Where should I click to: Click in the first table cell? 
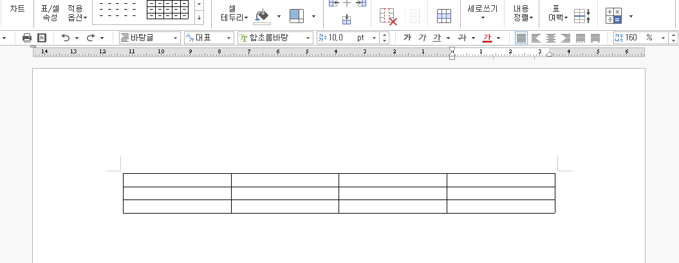pos(177,180)
